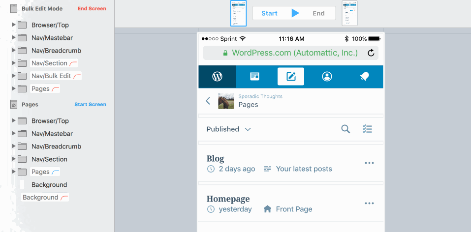Viewport: 471px width, 232px height.
Task: Select Background layer with red easing curve
Action: [45, 197]
